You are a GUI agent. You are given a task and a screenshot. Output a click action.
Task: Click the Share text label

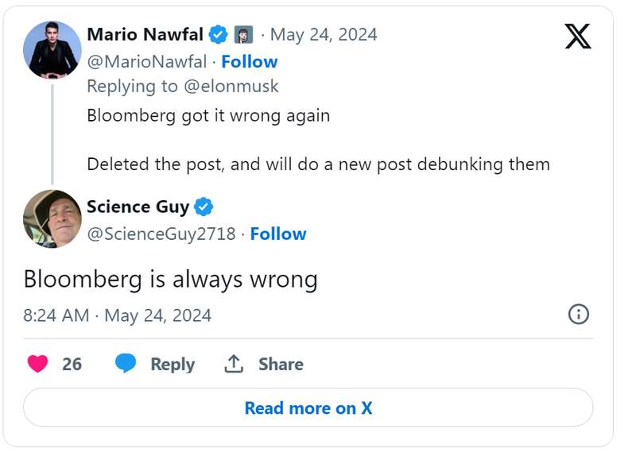281,364
